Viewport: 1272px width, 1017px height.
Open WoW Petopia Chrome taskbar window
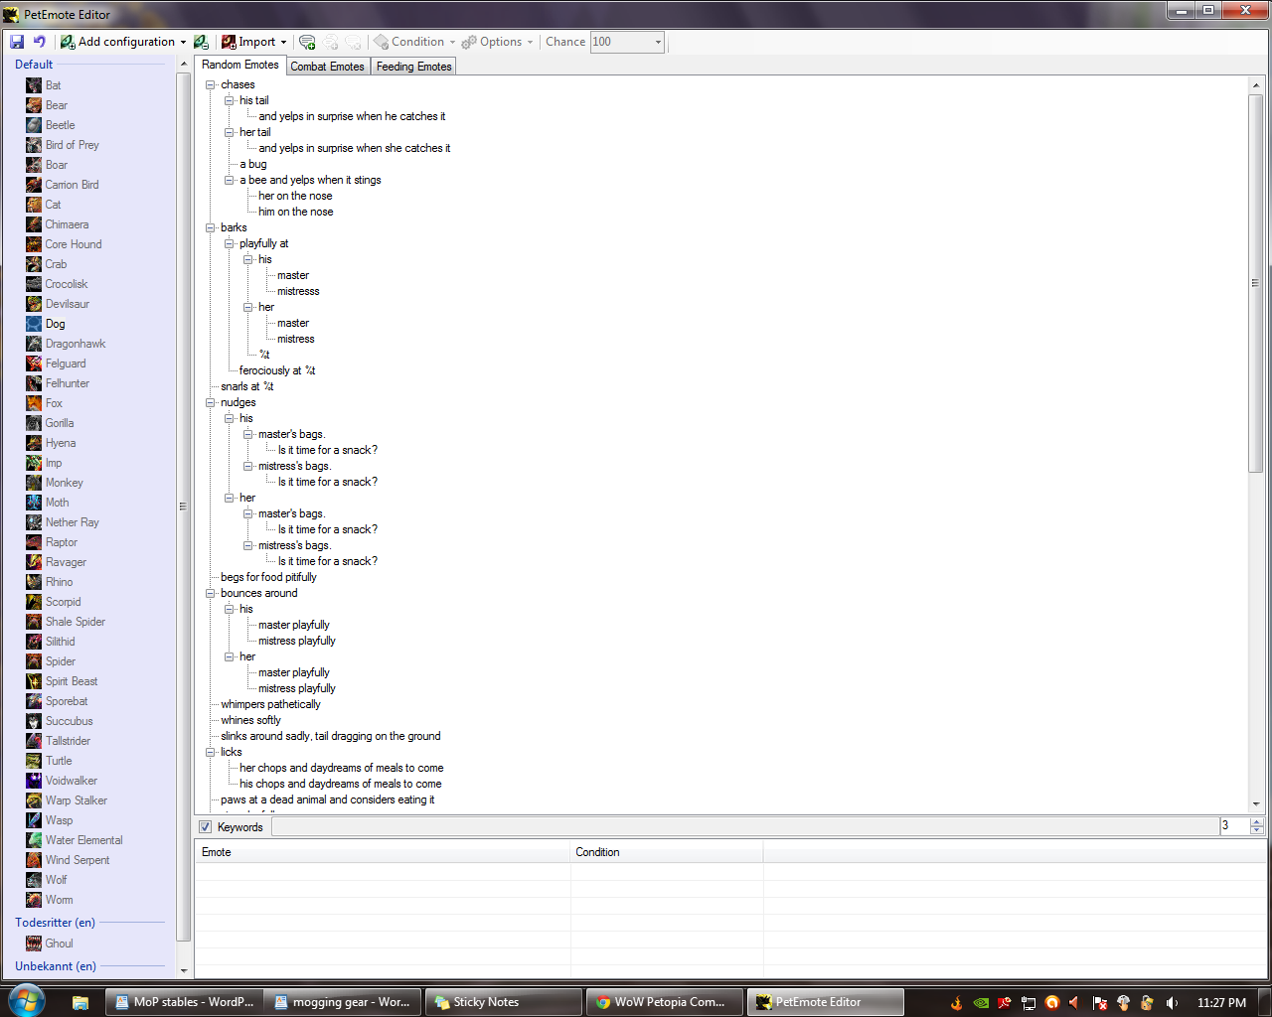click(x=664, y=1002)
